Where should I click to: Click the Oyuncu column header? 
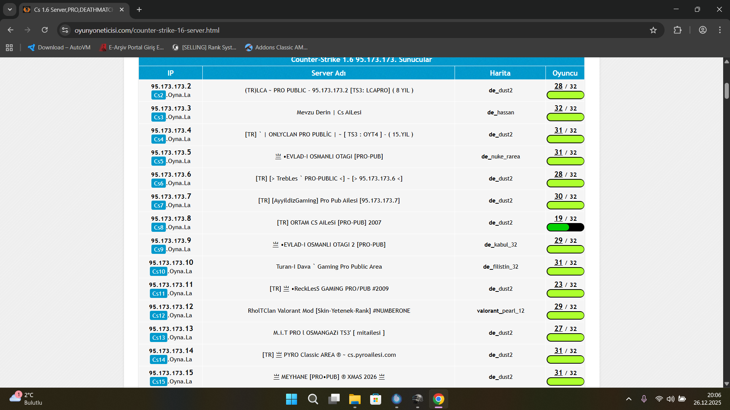click(x=565, y=73)
